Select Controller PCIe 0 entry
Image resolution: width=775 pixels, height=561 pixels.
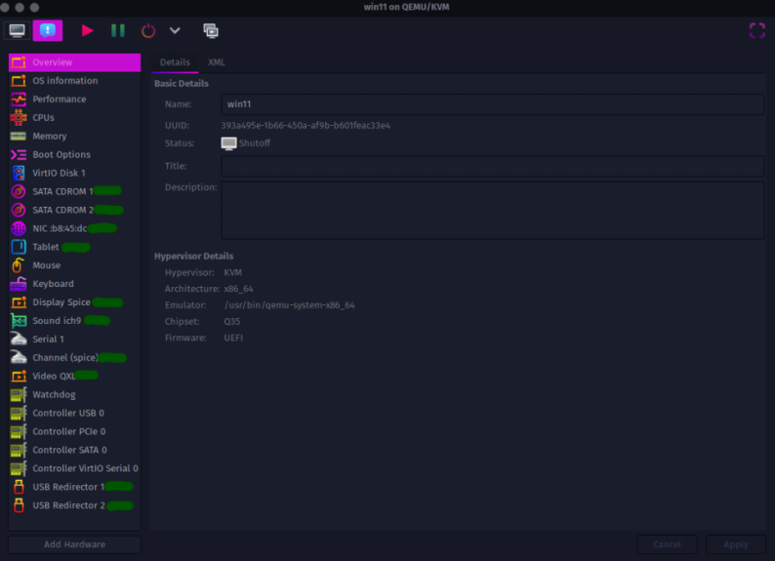pyautogui.click(x=74, y=431)
